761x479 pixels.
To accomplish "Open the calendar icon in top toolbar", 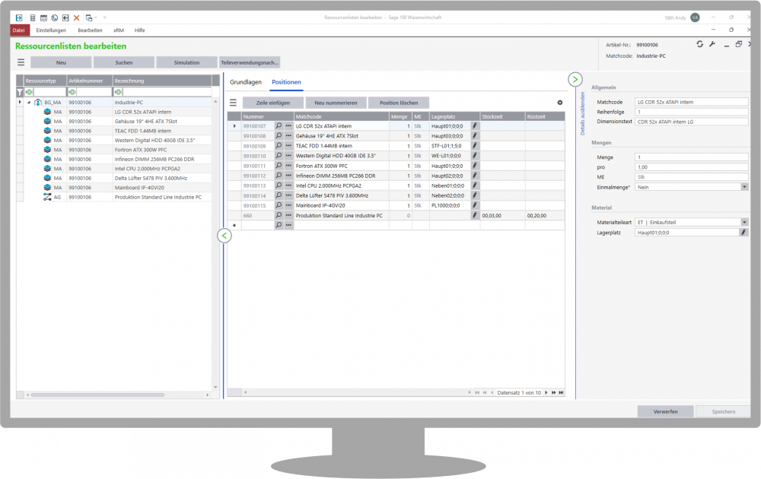I will point(43,17).
